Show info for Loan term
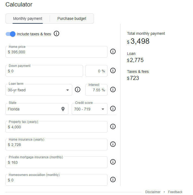This screenshot has height=195, width=193. 78,89
